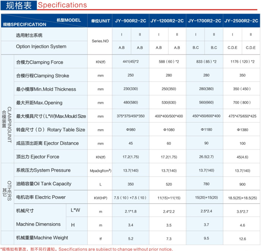Click the Φ980 rotary table value
The height and width of the screenshot is (251, 261).
coord(130,130)
